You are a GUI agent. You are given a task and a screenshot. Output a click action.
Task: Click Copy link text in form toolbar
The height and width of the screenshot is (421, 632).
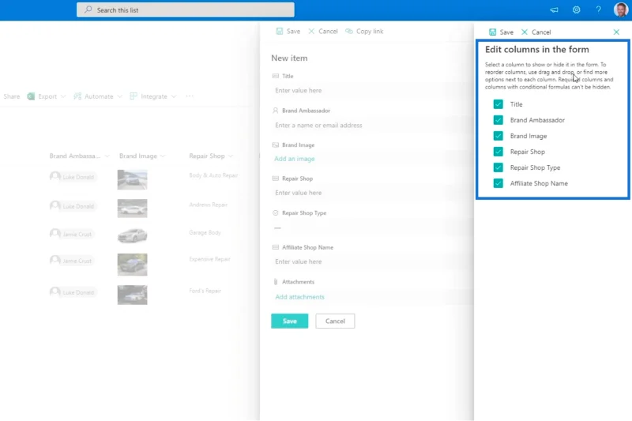[x=370, y=31]
